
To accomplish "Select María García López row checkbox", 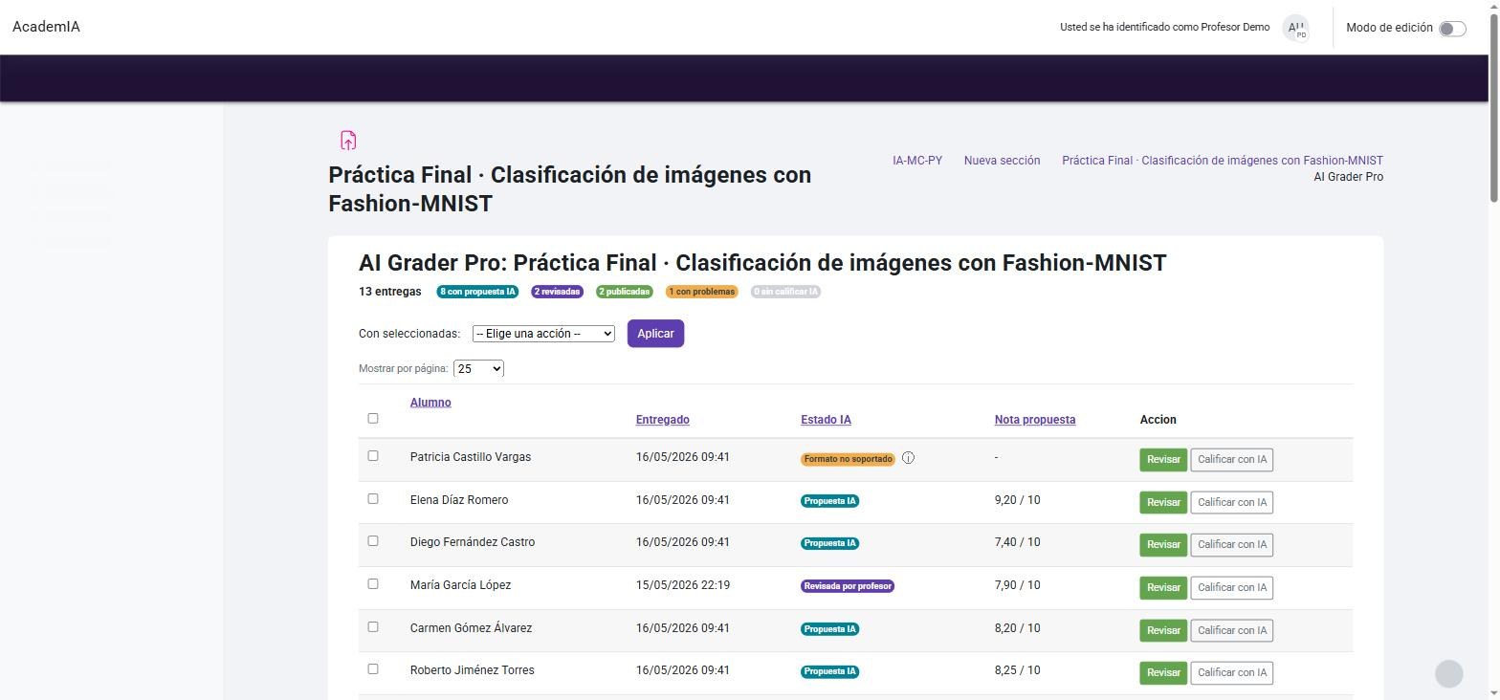I will tap(373, 584).
